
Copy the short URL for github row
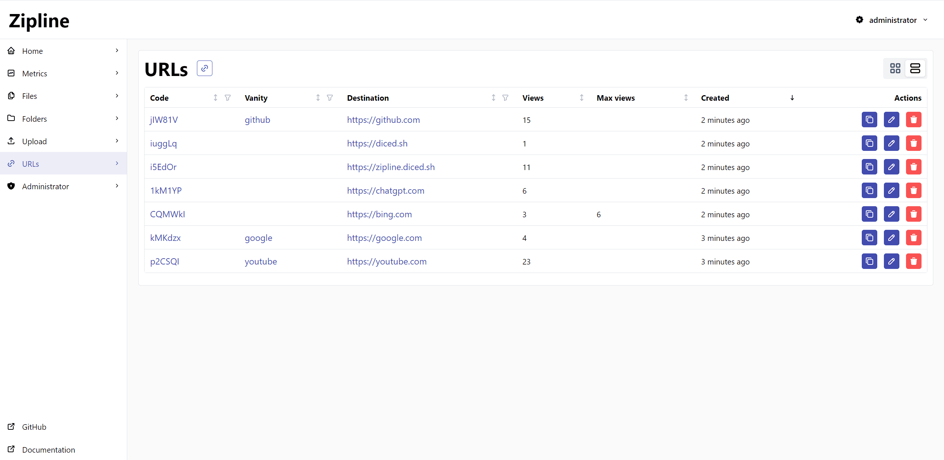870,120
